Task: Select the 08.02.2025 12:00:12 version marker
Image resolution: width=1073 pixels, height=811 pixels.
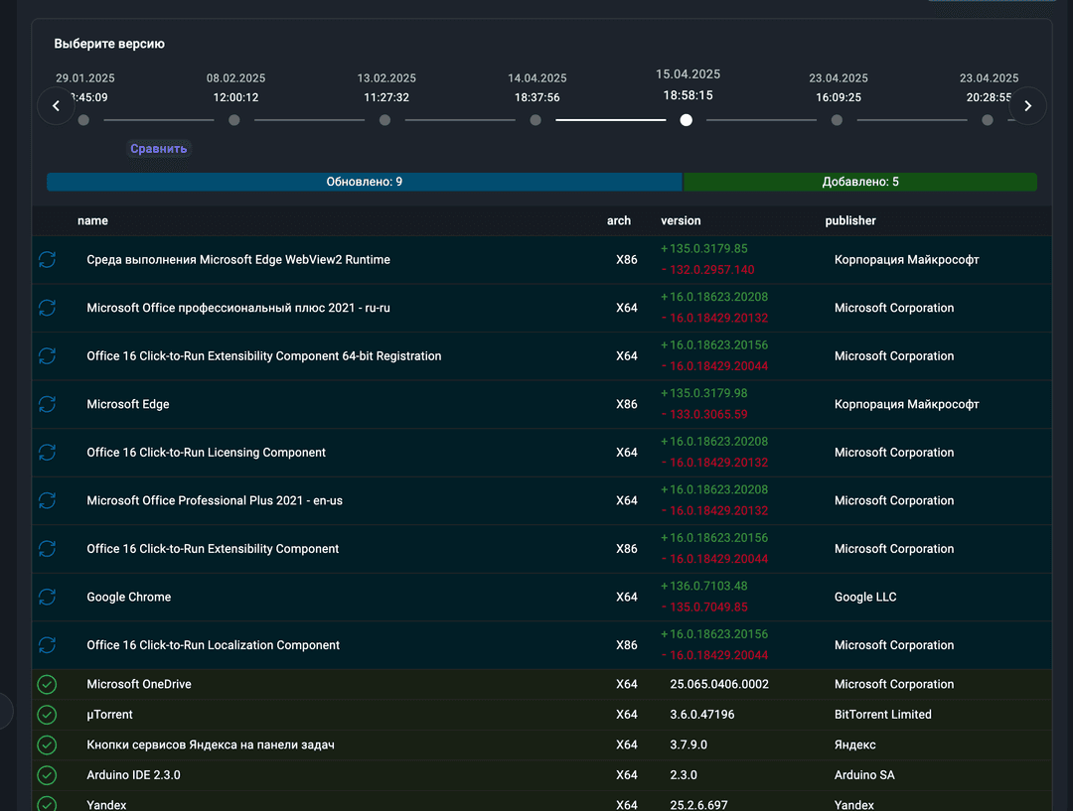Action: [x=234, y=120]
